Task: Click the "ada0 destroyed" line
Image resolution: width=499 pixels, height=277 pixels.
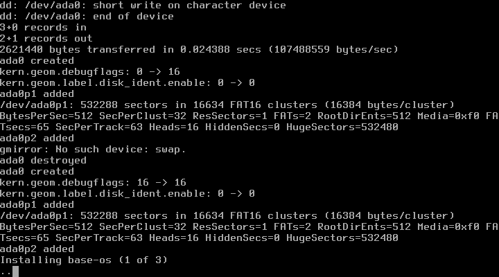Action: pos(43,161)
